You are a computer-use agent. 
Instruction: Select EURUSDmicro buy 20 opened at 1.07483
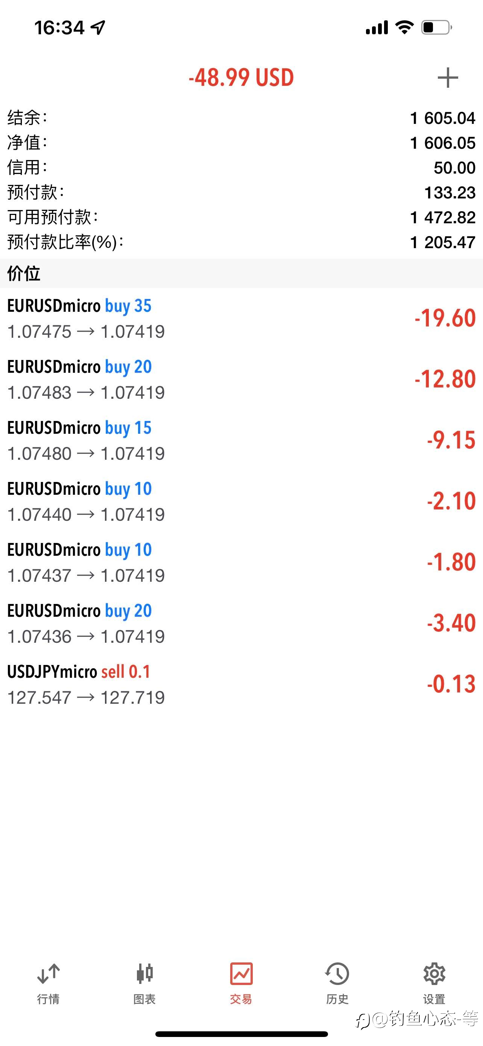click(241, 379)
